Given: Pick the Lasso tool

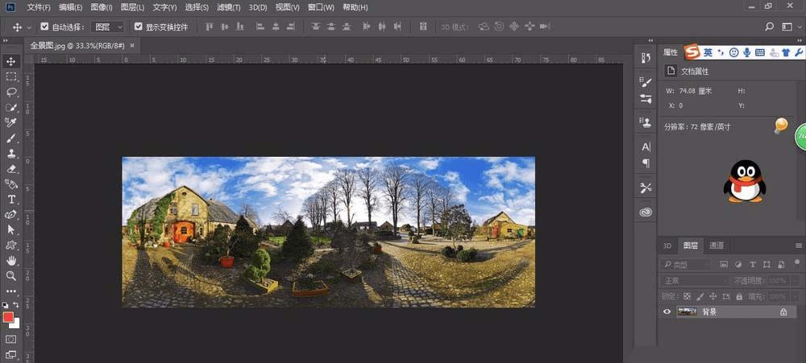Looking at the screenshot, I should pyautogui.click(x=11, y=92).
